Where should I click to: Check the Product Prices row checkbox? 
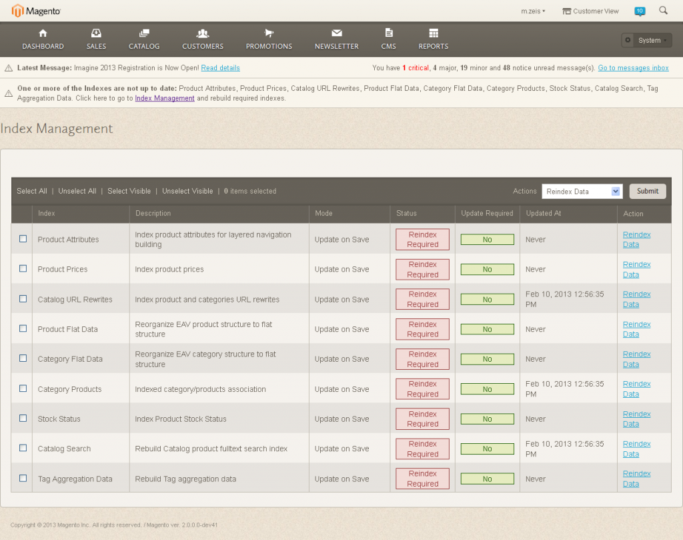point(22,269)
